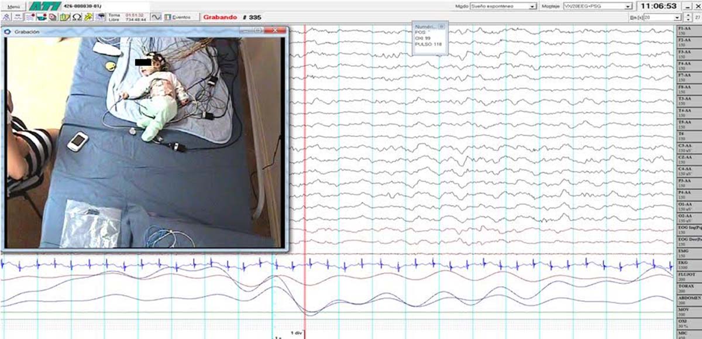Click the Omega impedance icon
The height and width of the screenshot is (339, 702).
[x=77, y=17]
